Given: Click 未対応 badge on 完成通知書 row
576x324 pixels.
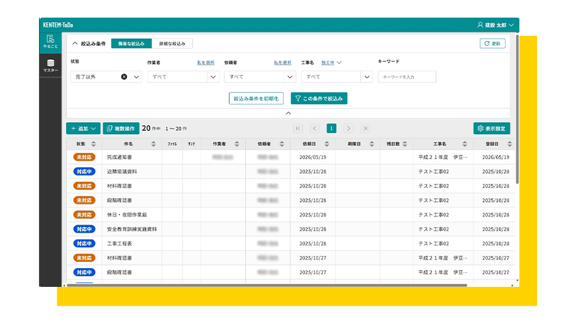Looking at the screenshot, I should (x=84, y=157).
